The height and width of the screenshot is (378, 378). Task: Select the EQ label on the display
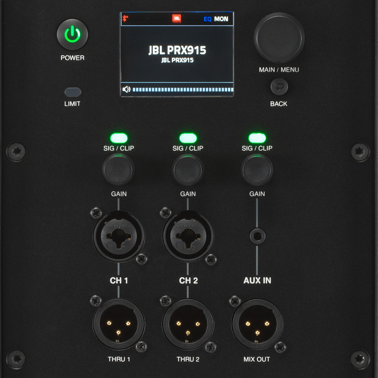207,19
